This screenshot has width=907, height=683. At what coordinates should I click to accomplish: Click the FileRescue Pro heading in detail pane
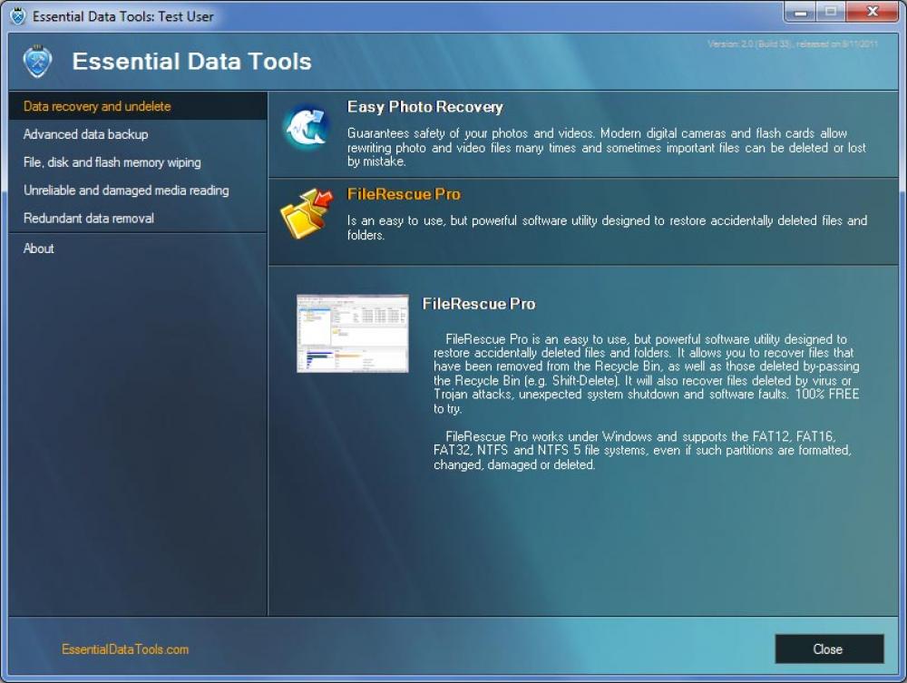[479, 304]
